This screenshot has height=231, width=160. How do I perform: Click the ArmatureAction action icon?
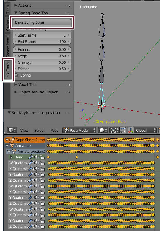coord(14,151)
